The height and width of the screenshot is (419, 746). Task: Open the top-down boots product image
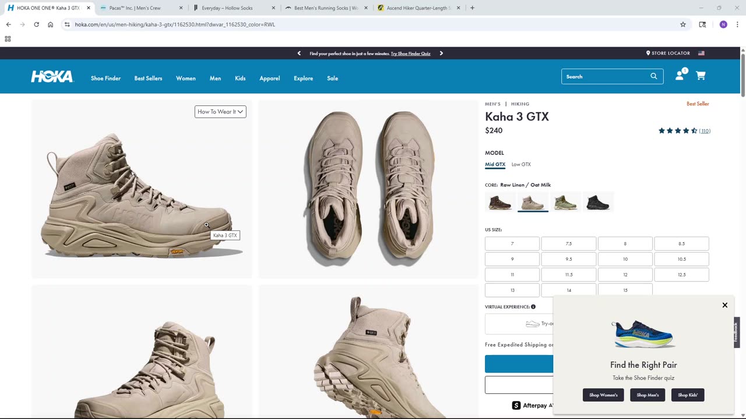(x=368, y=189)
